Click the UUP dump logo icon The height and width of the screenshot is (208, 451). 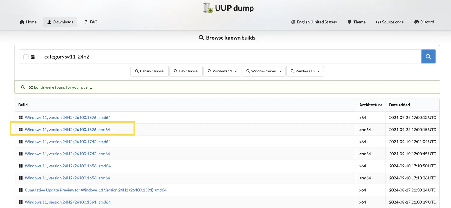[208, 8]
